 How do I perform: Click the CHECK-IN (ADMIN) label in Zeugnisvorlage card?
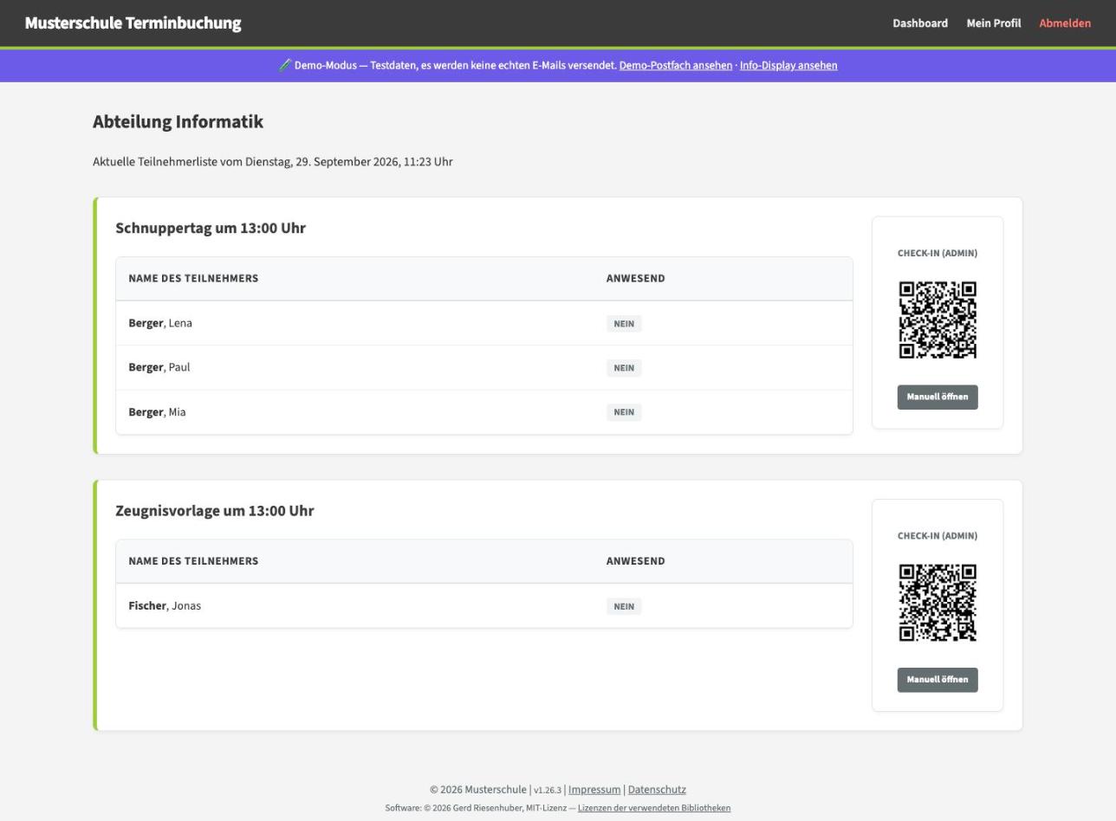click(x=938, y=536)
